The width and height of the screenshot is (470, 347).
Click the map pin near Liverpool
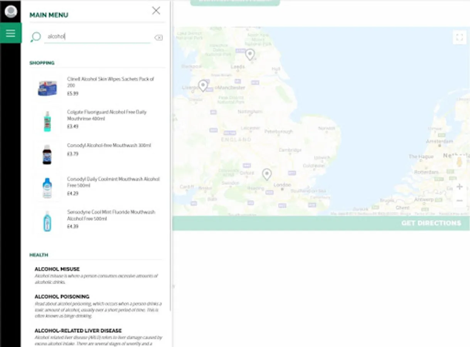[203, 85]
